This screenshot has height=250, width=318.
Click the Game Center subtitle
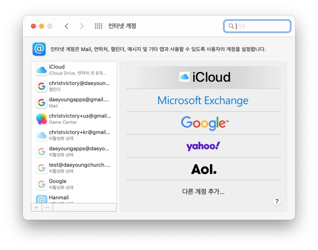pyautogui.click(x=63, y=122)
